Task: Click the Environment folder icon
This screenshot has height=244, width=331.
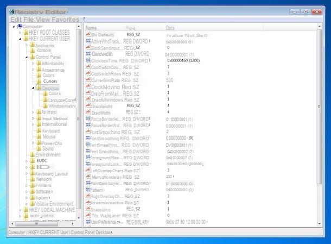Action: (33, 154)
